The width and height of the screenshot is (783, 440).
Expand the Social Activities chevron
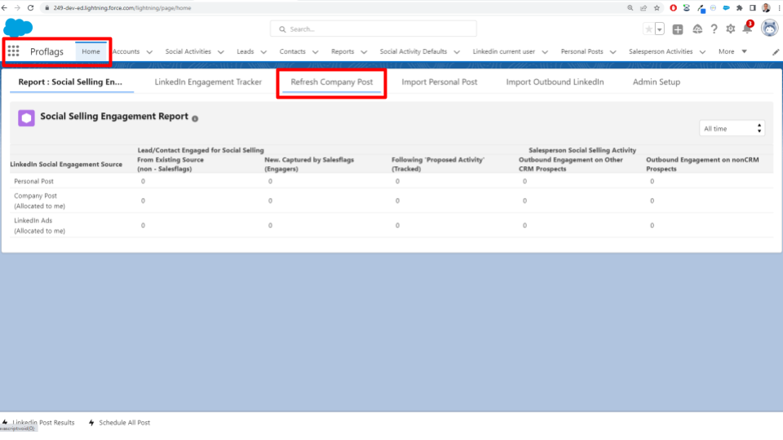click(x=221, y=52)
